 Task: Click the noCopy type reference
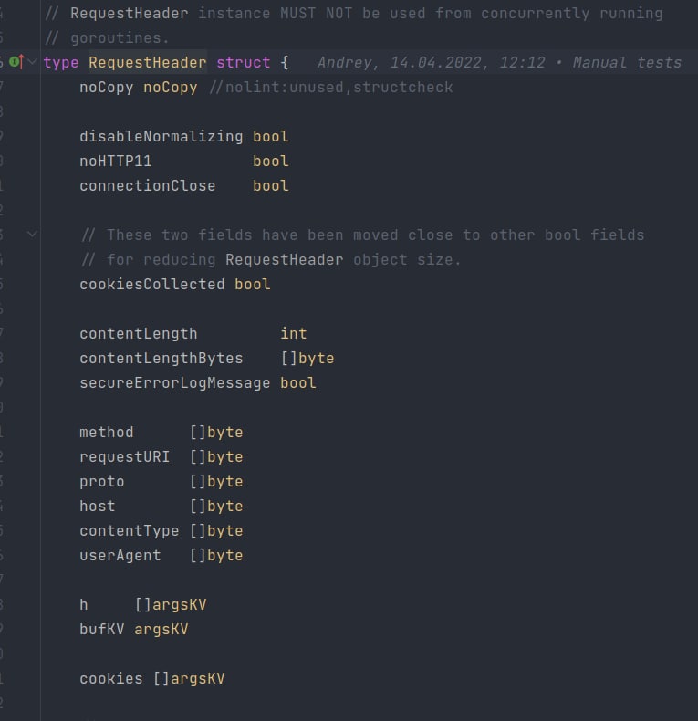pos(170,88)
